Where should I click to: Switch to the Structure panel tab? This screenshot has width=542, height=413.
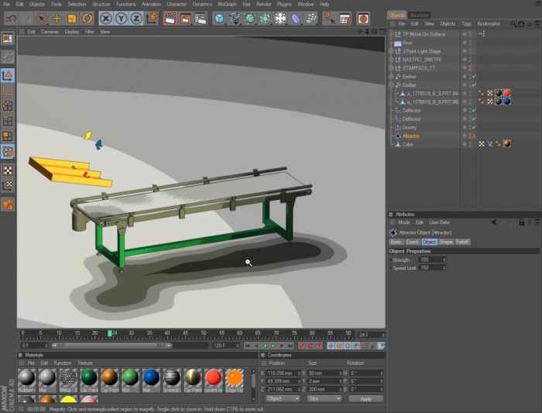click(x=419, y=15)
